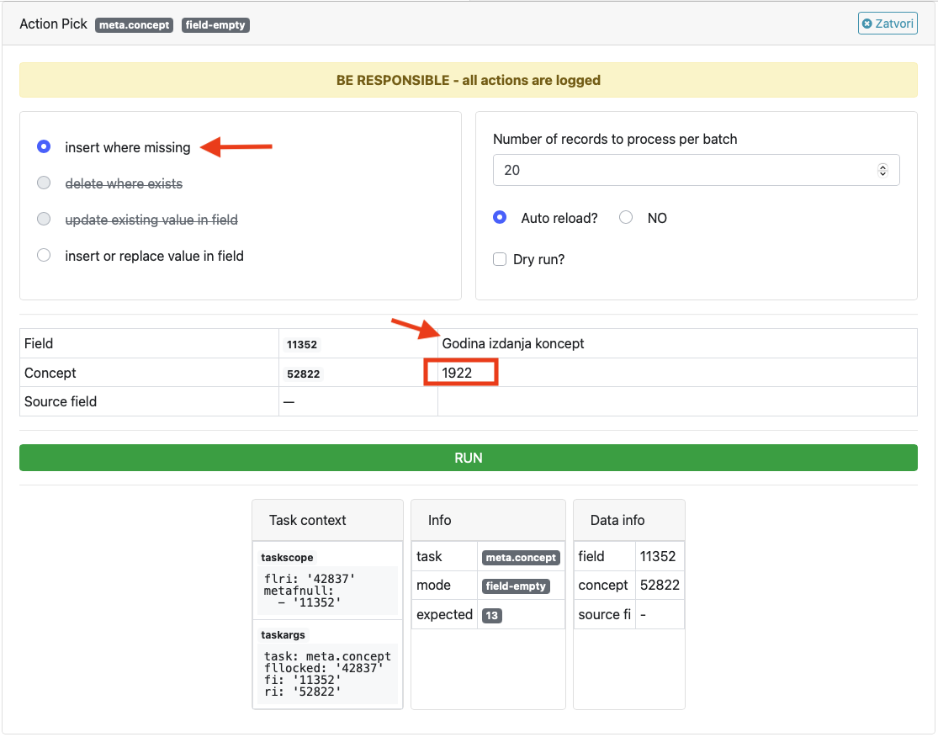Enable the Auto reload radio button

(500, 217)
